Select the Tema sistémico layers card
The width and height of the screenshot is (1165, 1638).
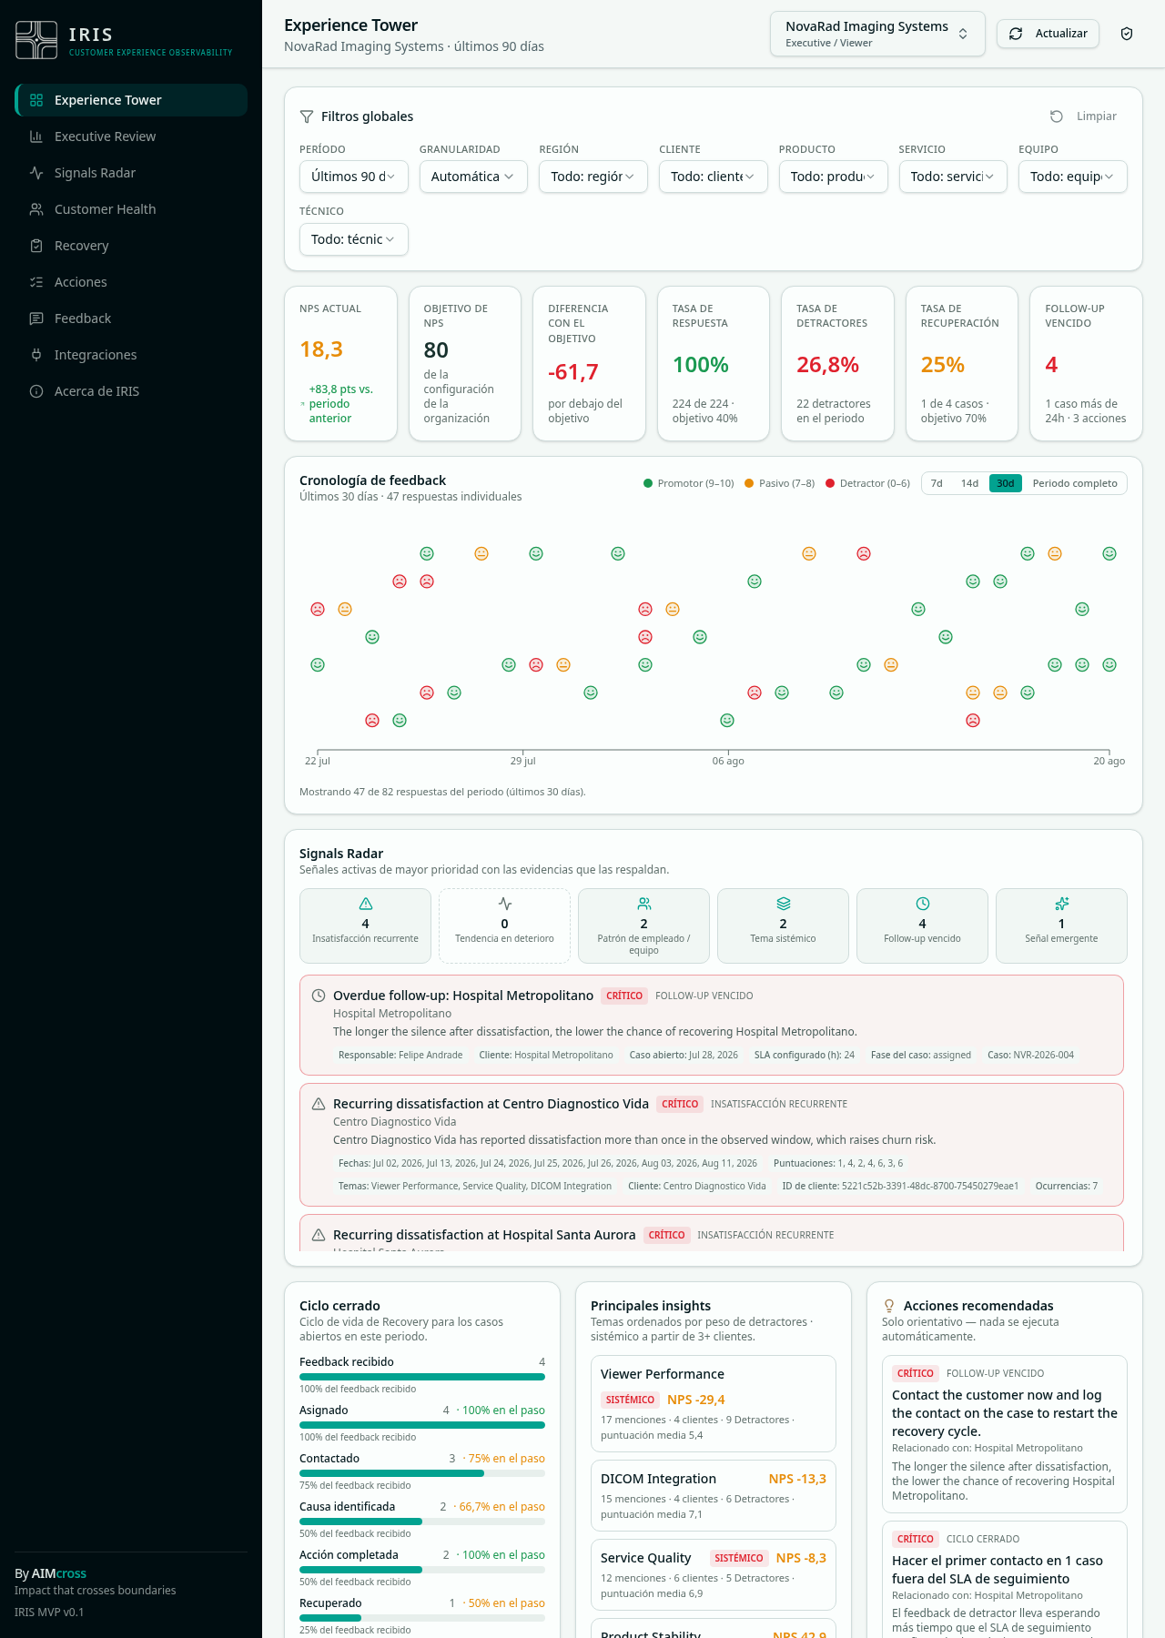pyautogui.click(x=783, y=925)
